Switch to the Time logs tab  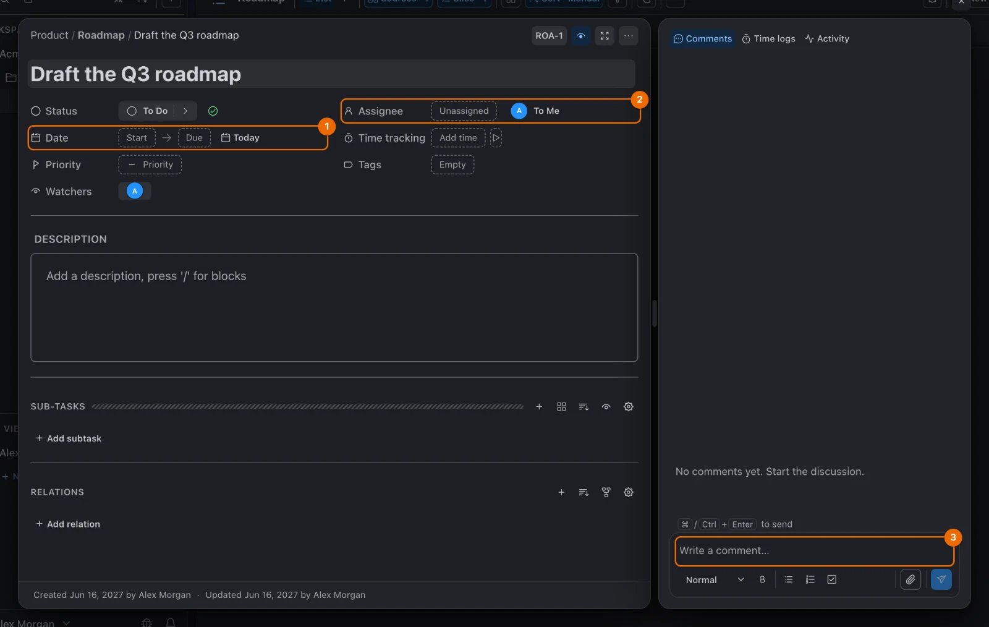point(768,38)
